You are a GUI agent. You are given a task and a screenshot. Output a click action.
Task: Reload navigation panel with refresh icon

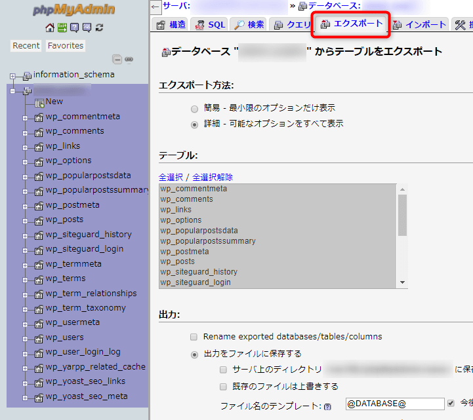click(99, 28)
